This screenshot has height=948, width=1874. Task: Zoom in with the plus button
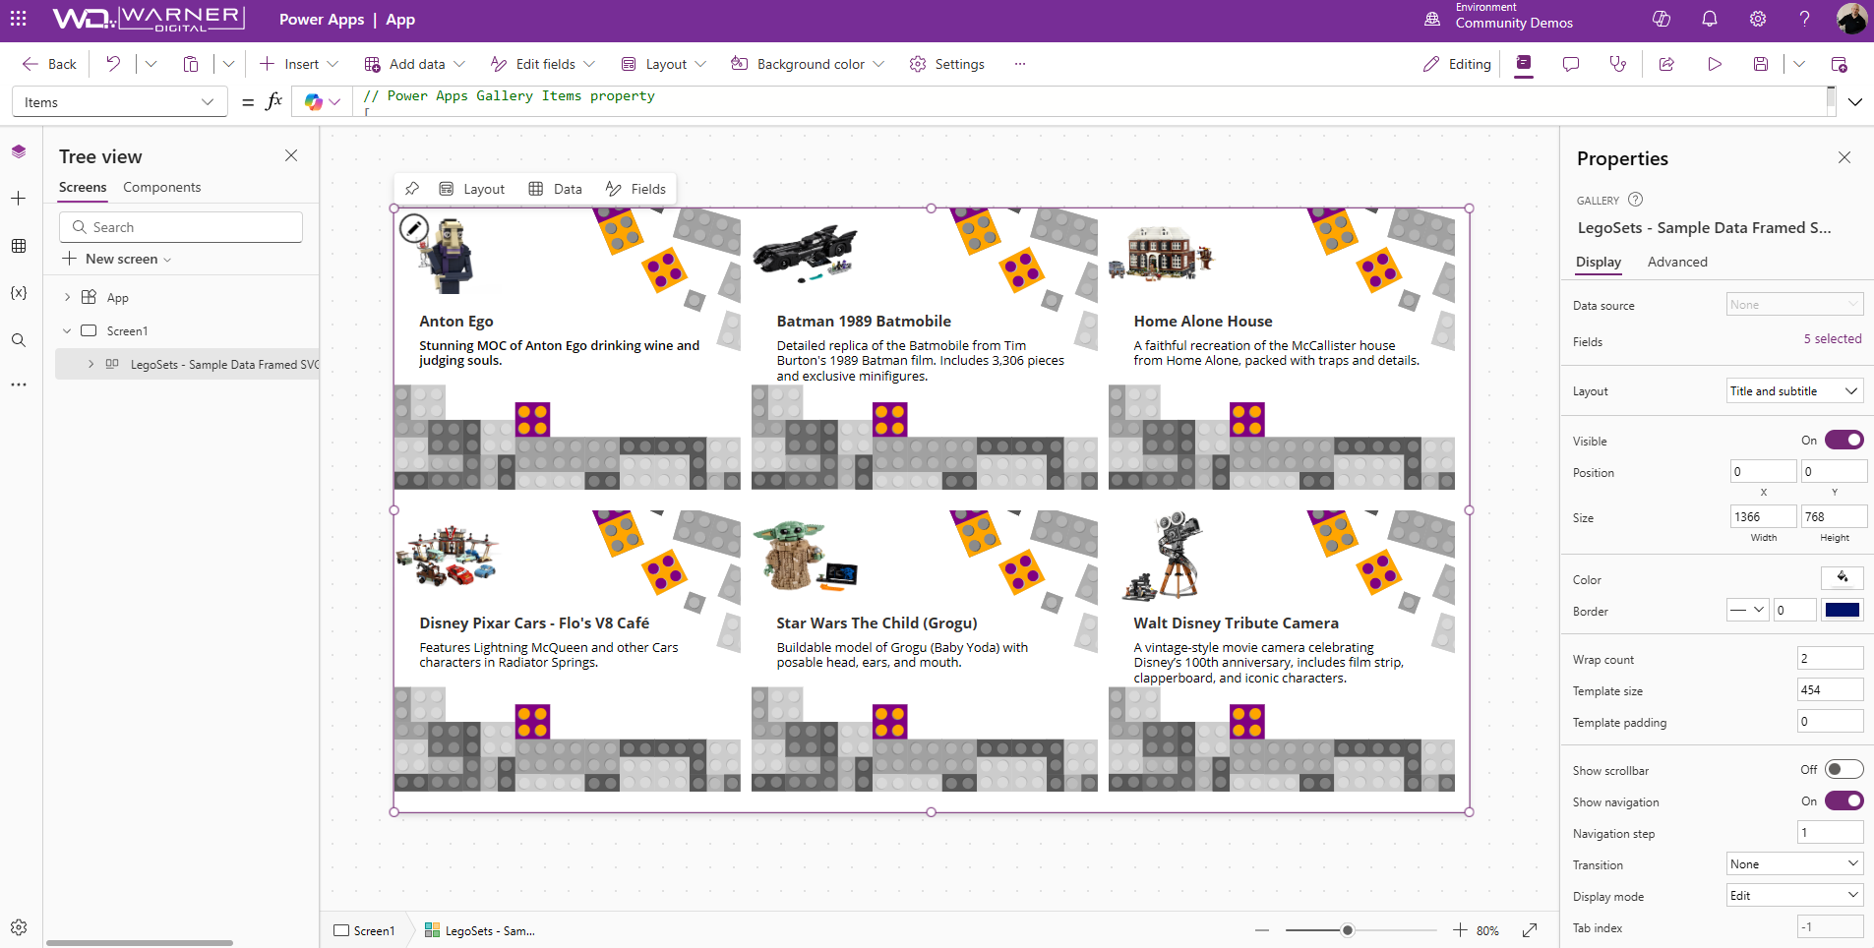[x=1460, y=930]
